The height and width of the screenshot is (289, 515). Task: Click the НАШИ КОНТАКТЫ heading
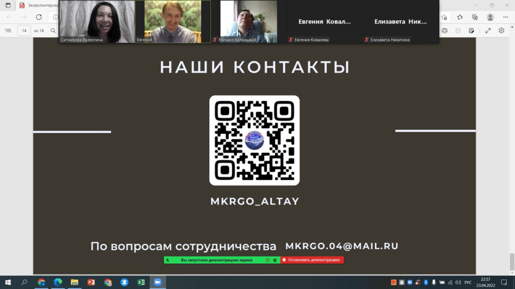[254, 67]
